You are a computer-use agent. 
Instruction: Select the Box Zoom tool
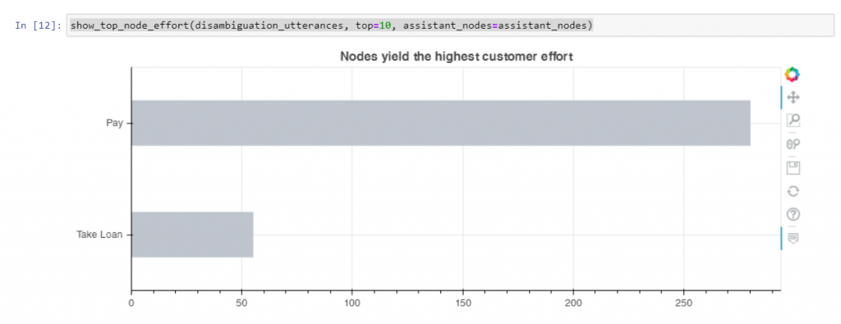pos(793,120)
